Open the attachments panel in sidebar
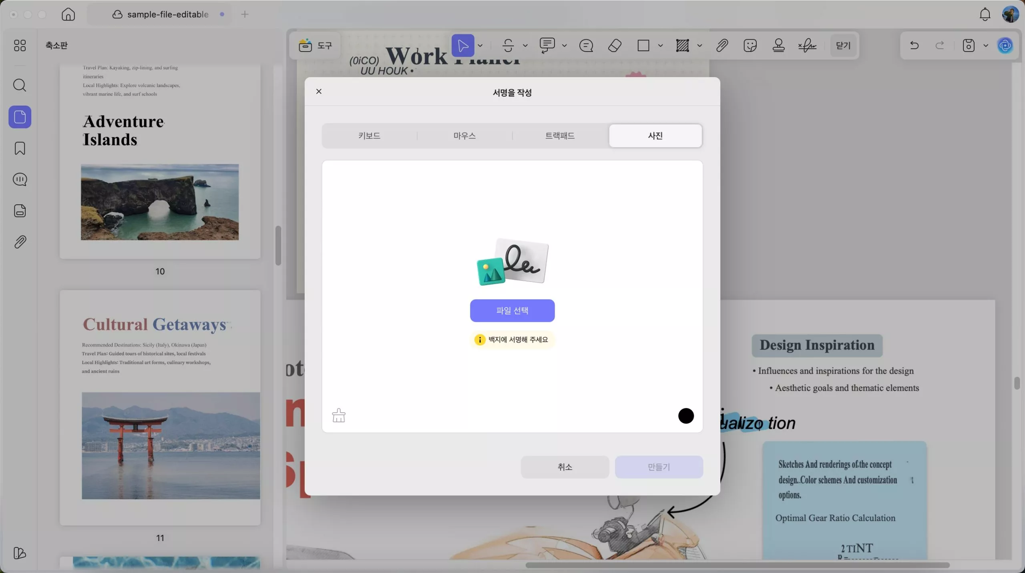 [20, 242]
